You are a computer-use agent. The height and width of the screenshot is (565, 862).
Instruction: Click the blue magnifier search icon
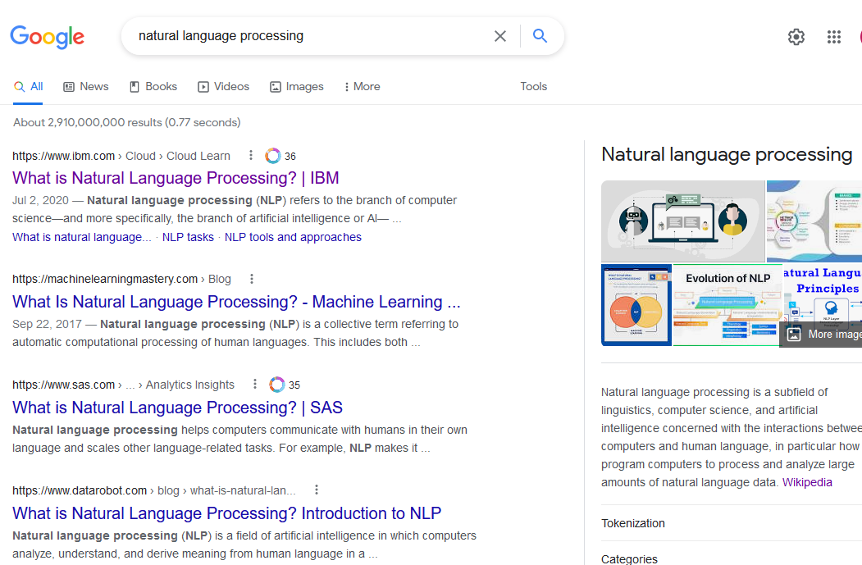[x=540, y=36]
